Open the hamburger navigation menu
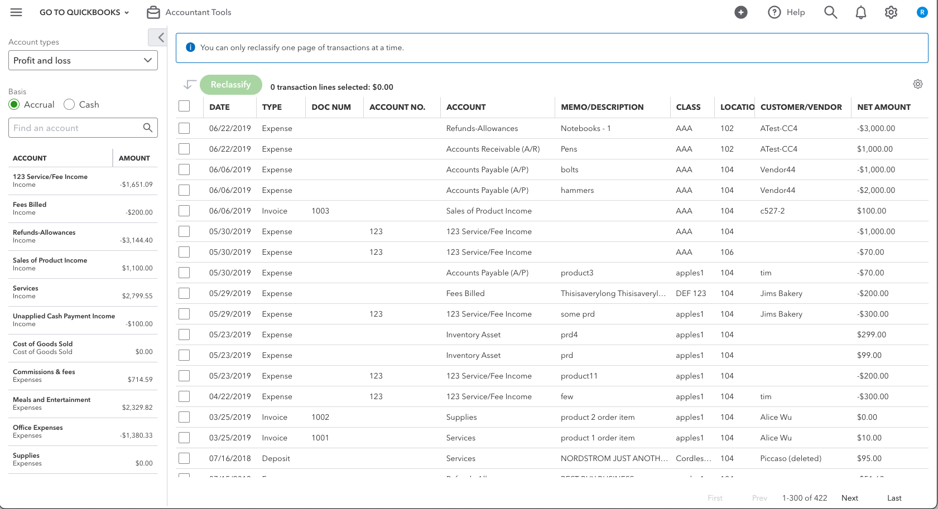Viewport: 938px width, 509px height. (16, 12)
